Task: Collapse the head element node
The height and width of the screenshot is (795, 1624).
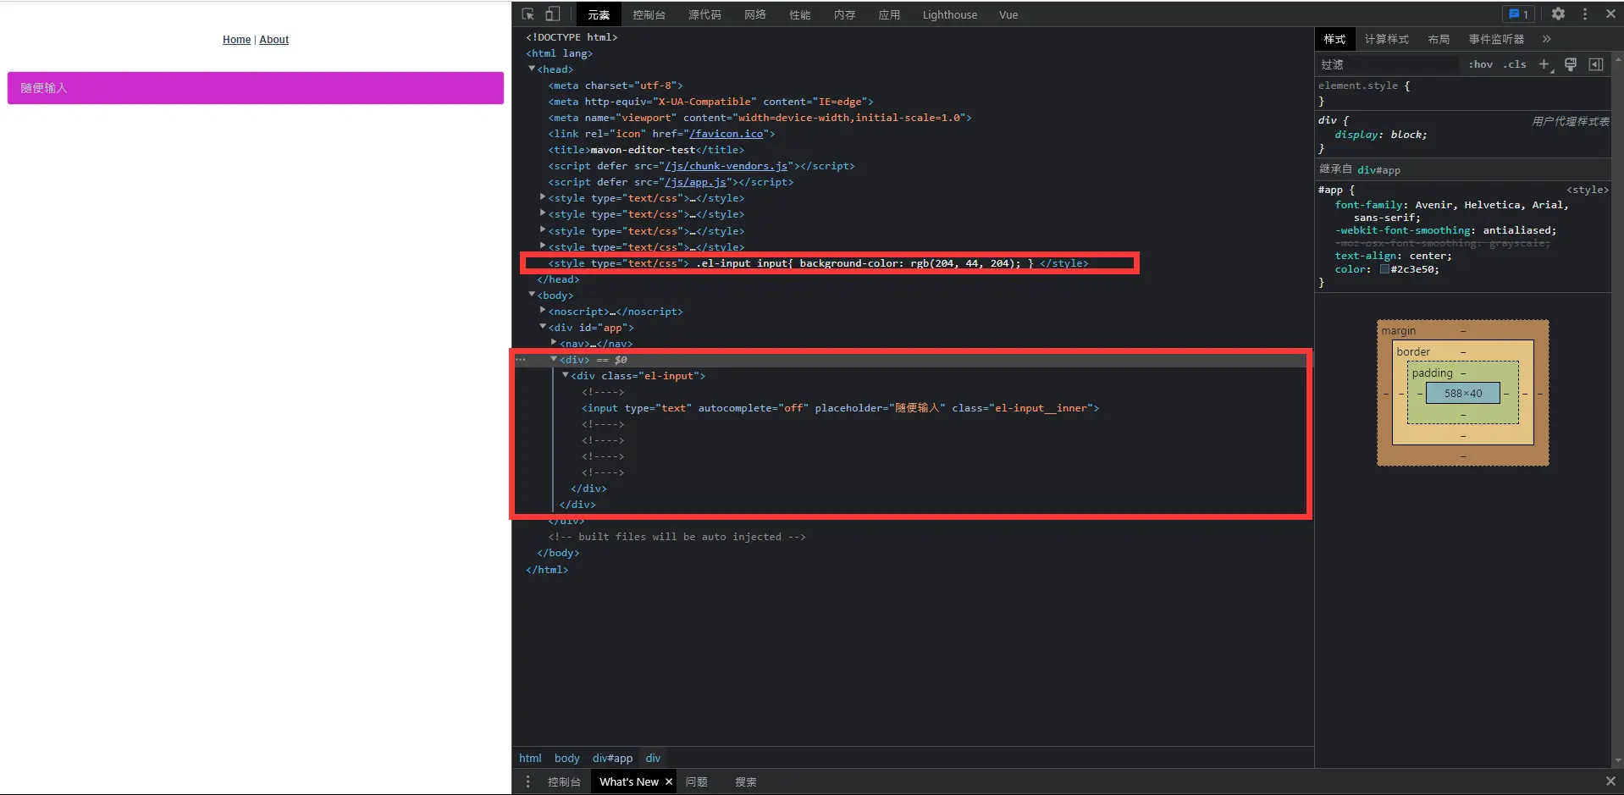Action: (532, 69)
